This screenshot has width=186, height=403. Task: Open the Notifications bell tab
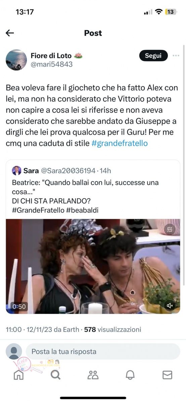point(130,375)
